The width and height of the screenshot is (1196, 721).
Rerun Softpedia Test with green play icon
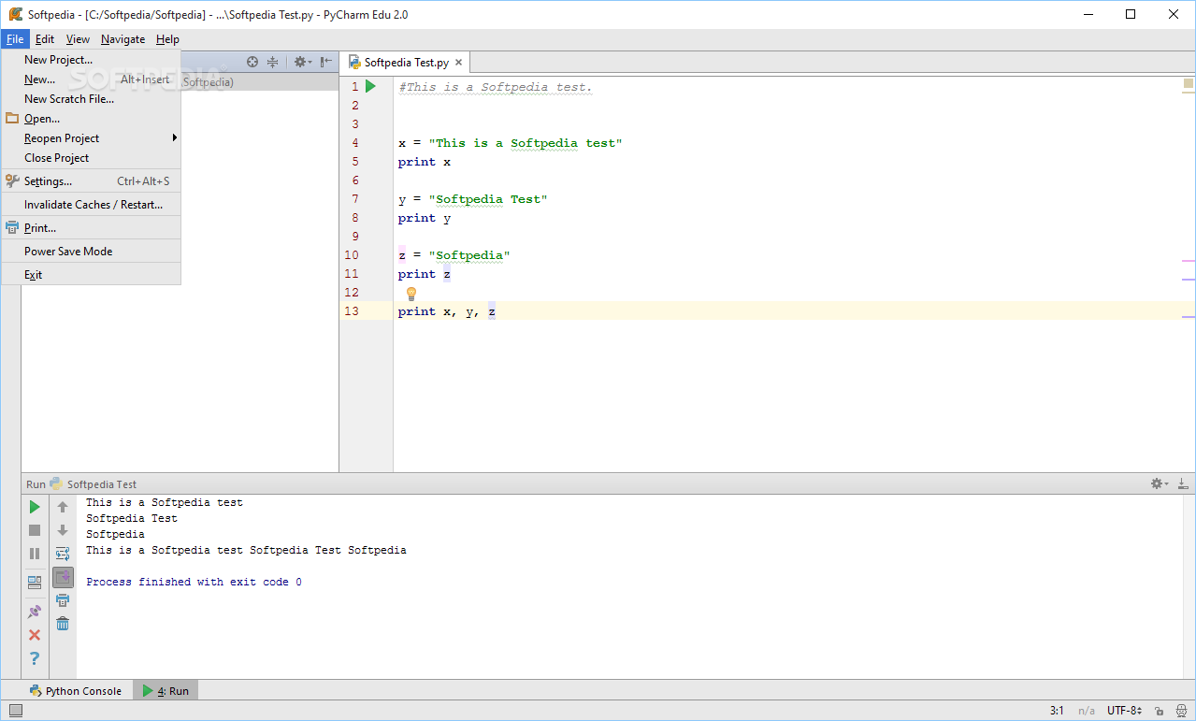coord(35,507)
